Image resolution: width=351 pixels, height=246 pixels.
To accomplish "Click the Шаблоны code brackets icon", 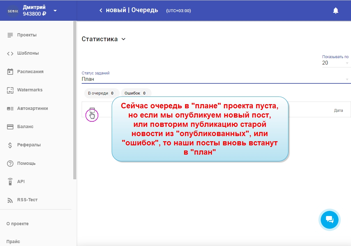I will coord(10,53).
